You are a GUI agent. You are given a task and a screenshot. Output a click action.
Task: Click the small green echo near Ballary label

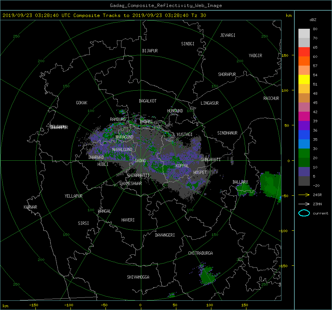[x=245, y=189]
